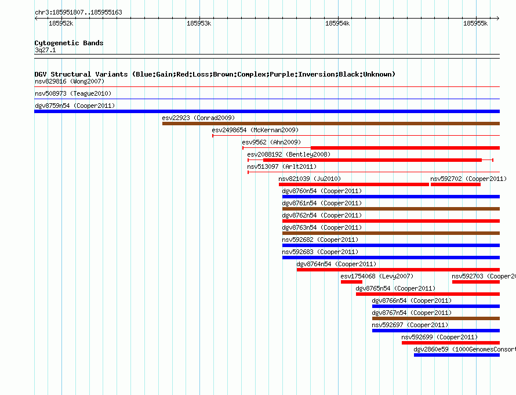Click the nsv829816 (Wong2007) variant label

[70, 81]
